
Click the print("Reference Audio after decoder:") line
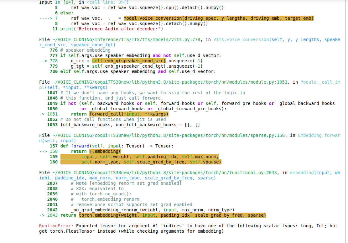coord(112,29)
